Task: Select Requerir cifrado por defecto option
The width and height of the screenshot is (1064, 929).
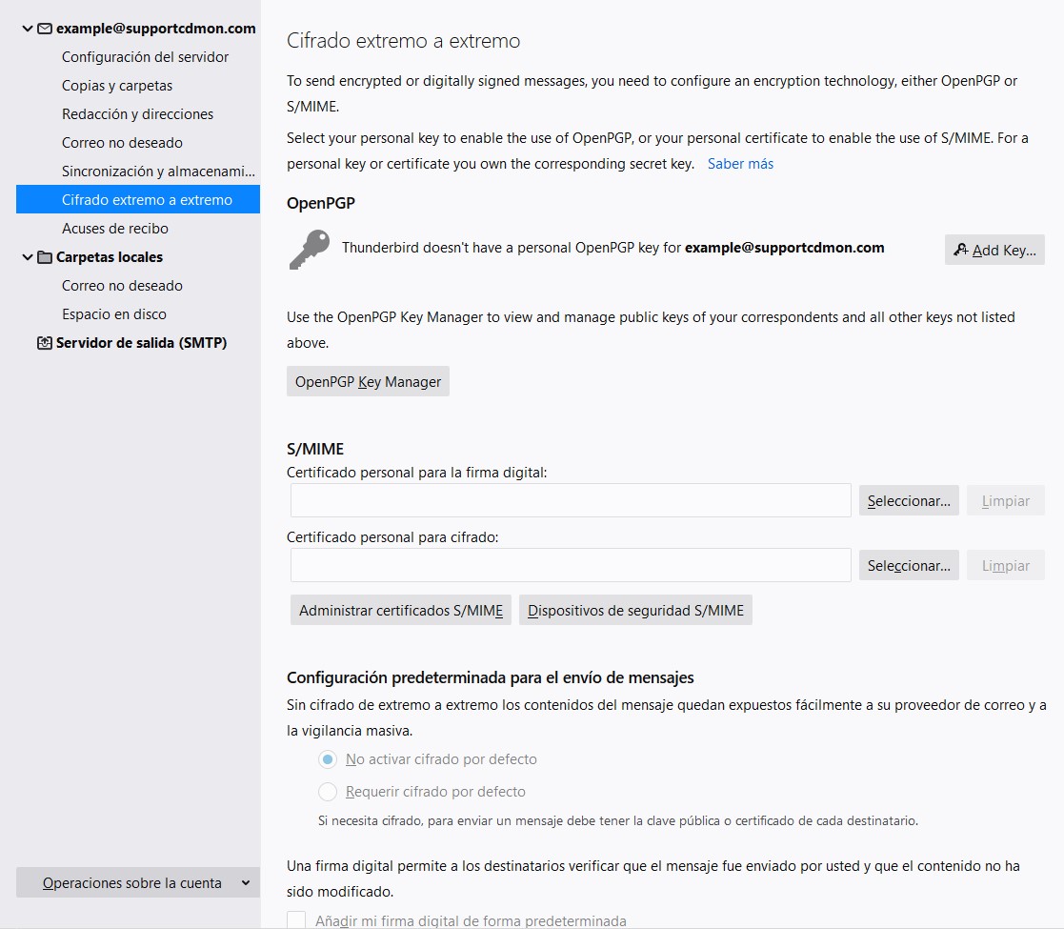Action: point(328,792)
